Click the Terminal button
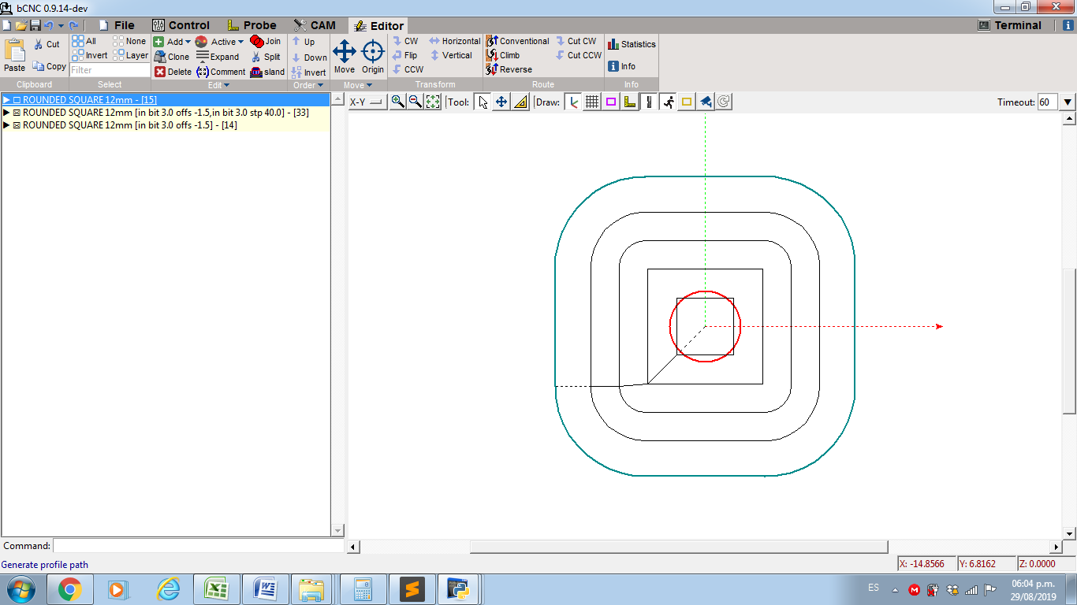This screenshot has width=1077, height=605. coord(1009,25)
